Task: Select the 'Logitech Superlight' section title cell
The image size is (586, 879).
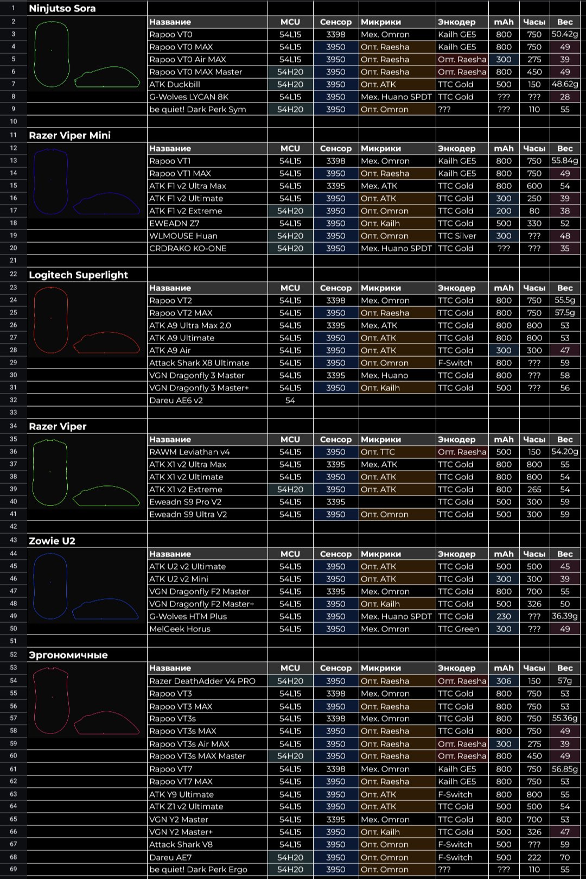Action: click(x=87, y=275)
